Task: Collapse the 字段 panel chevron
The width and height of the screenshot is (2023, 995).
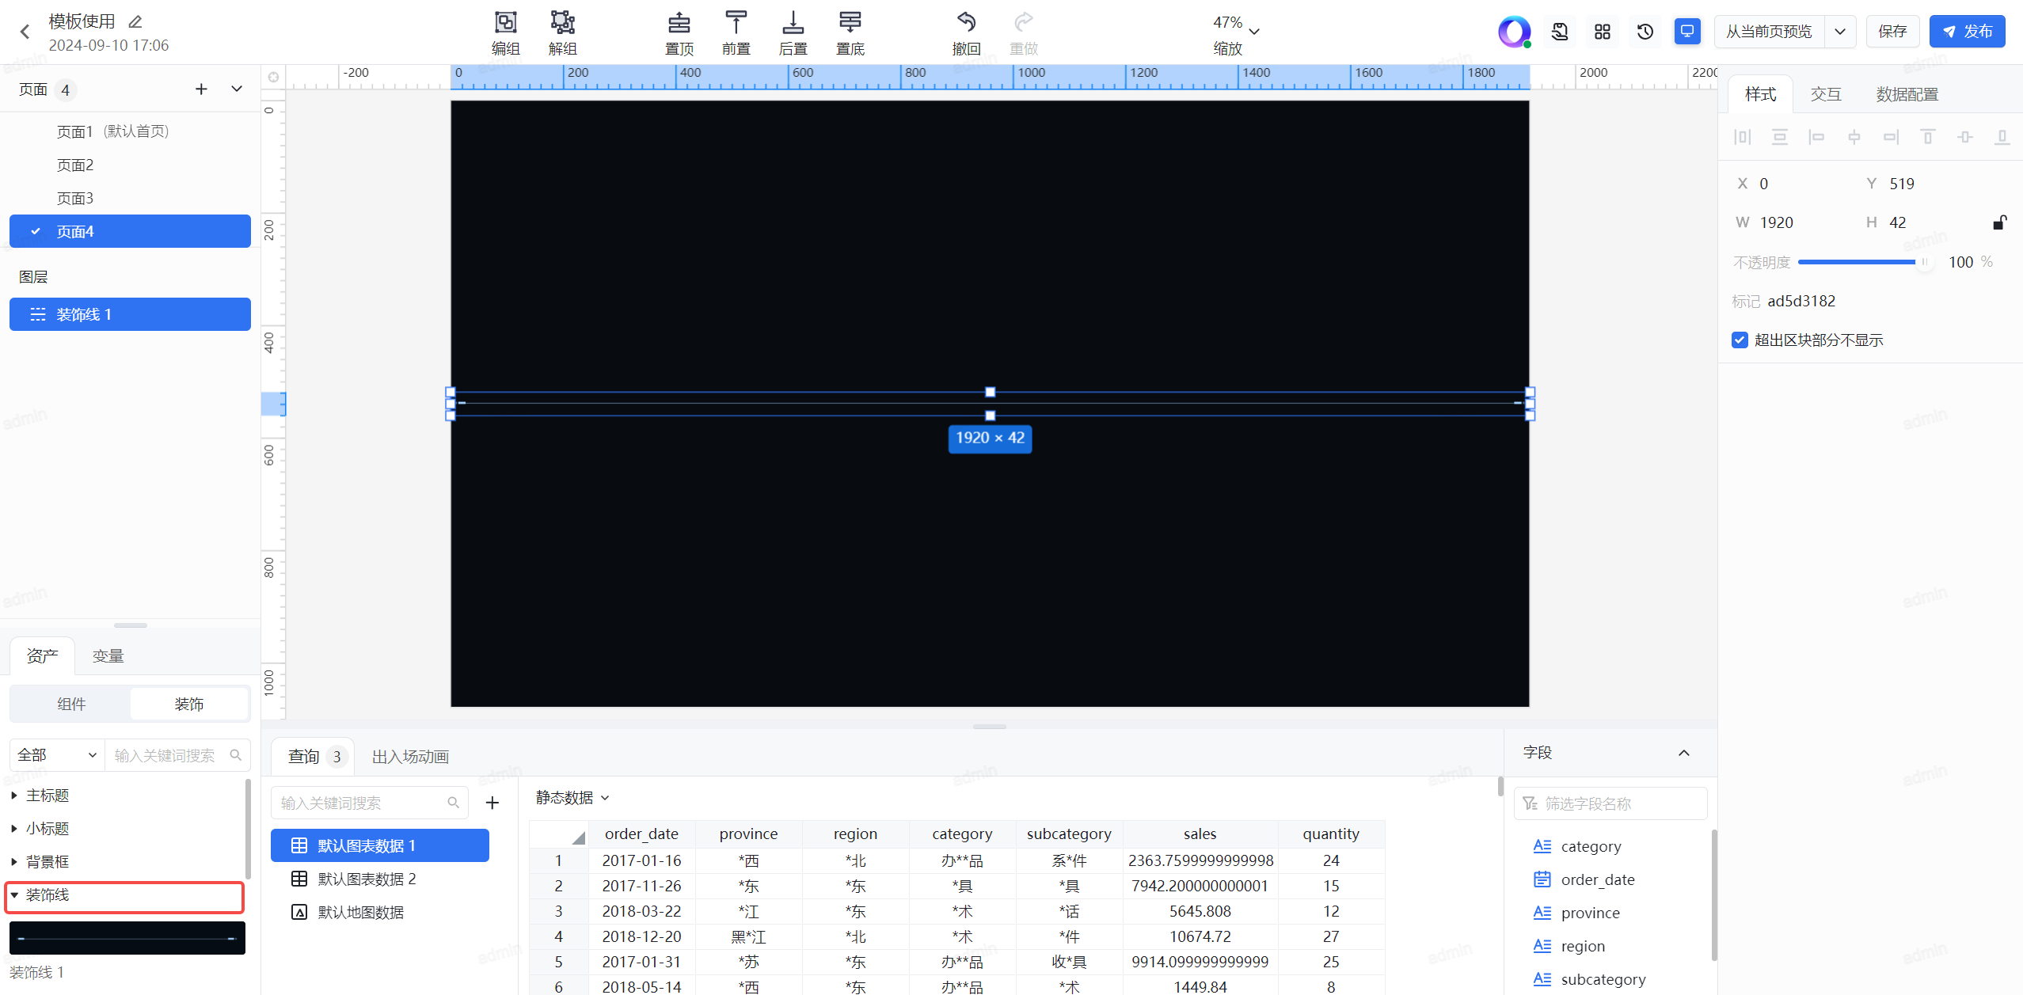Action: tap(1684, 753)
